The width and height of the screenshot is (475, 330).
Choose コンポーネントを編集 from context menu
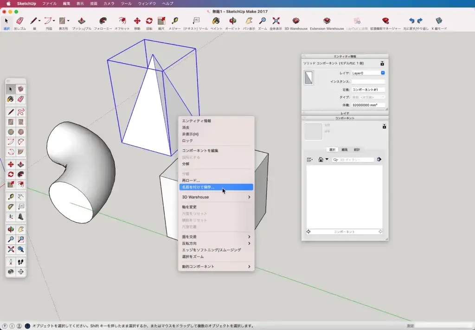(x=216, y=150)
